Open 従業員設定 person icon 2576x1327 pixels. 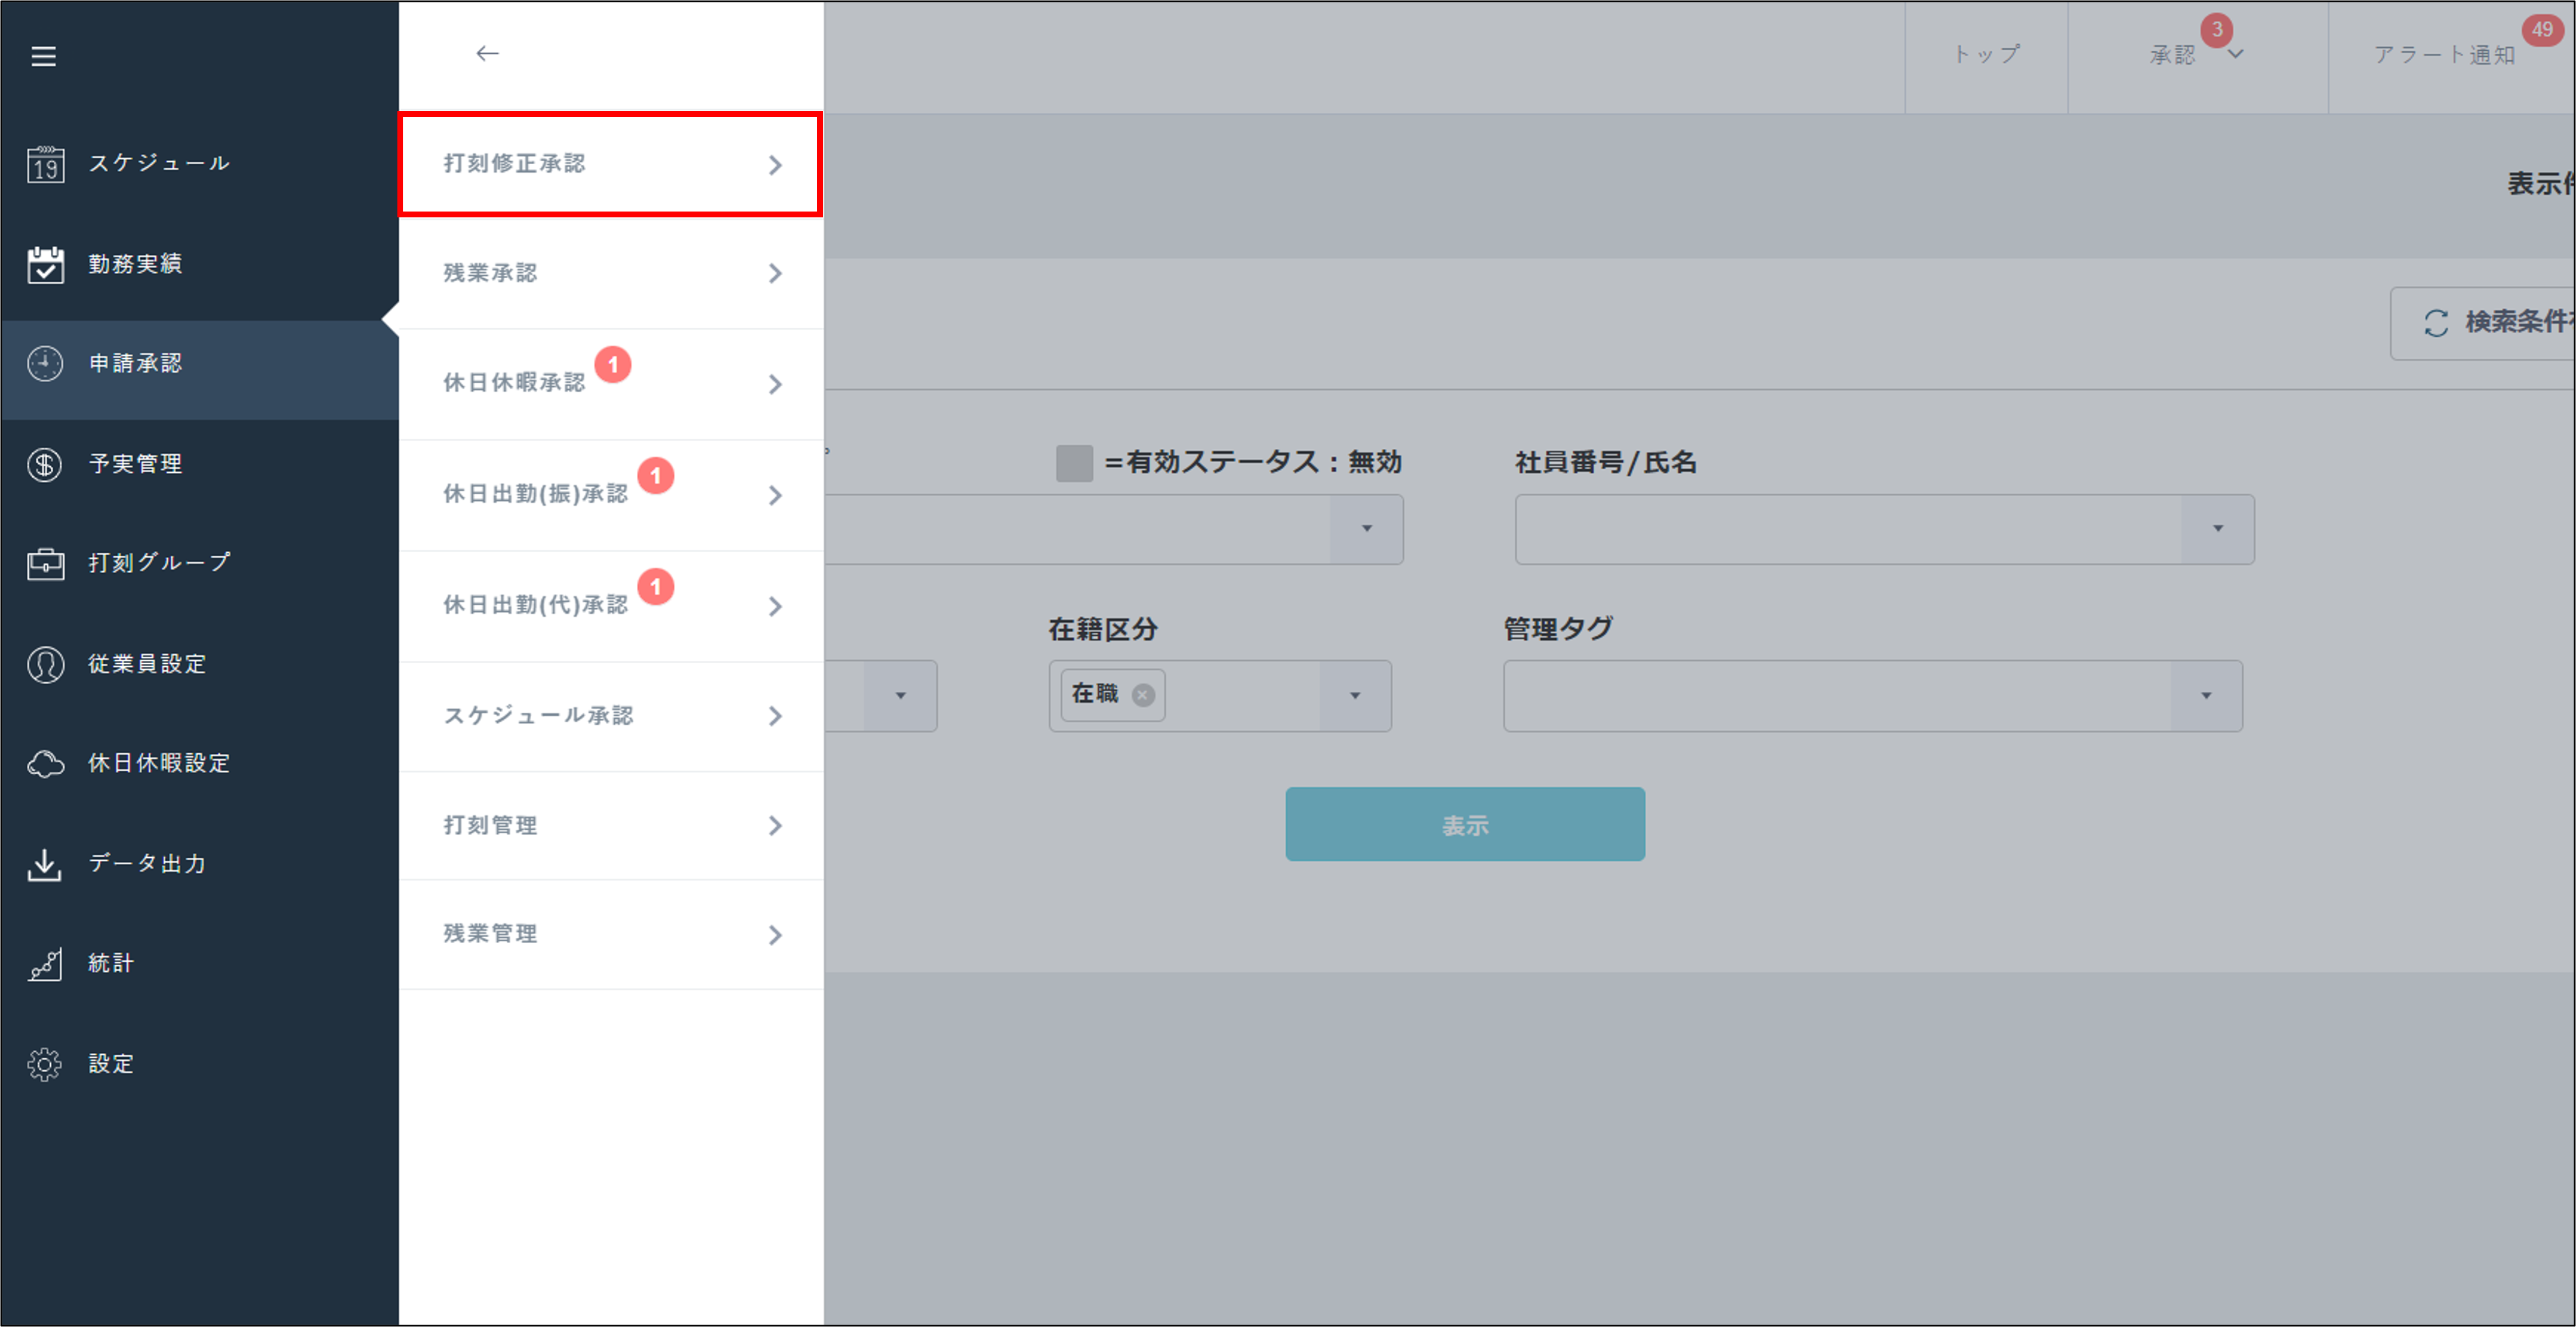click(45, 664)
